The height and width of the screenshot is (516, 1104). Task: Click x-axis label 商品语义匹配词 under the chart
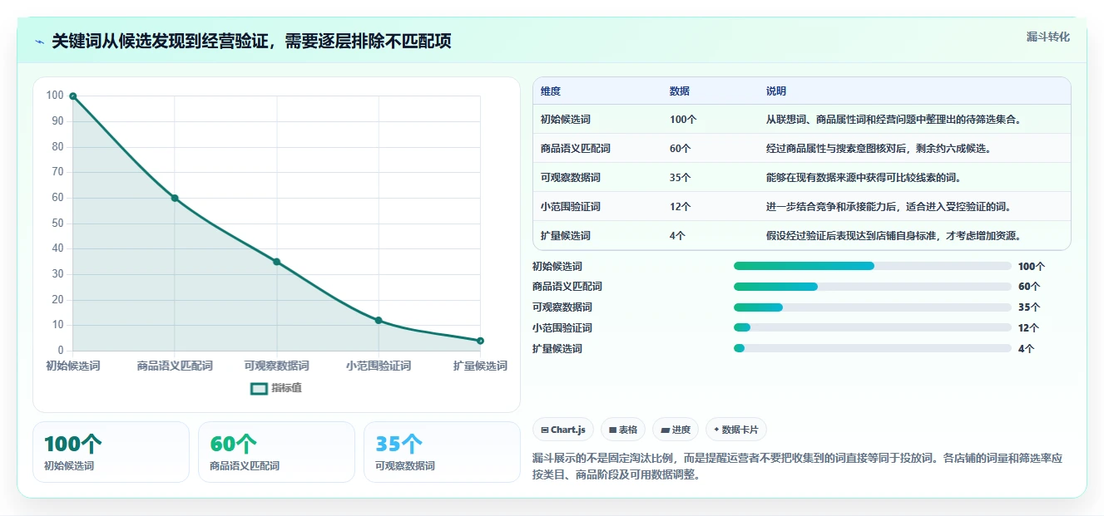[175, 366]
